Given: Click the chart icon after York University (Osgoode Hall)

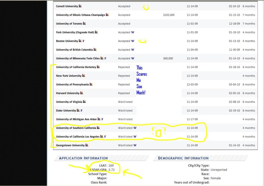Looking at the screenshot, I should (96, 32).
